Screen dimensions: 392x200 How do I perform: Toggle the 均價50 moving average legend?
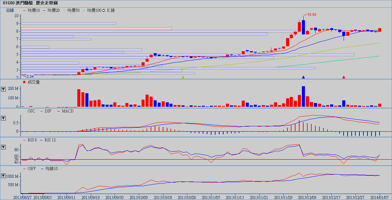[x=71, y=10]
